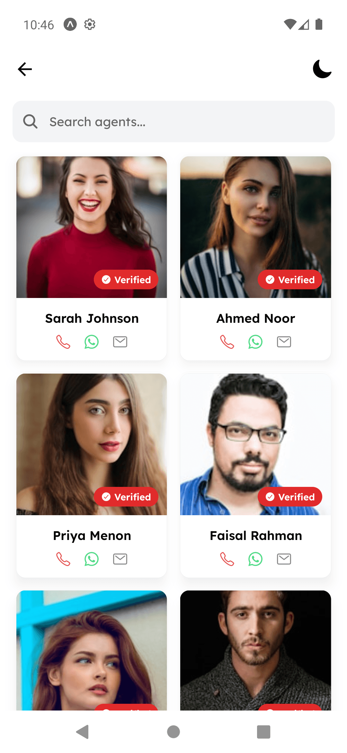Tap Verified badge on Priya Menon's photo

click(126, 497)
